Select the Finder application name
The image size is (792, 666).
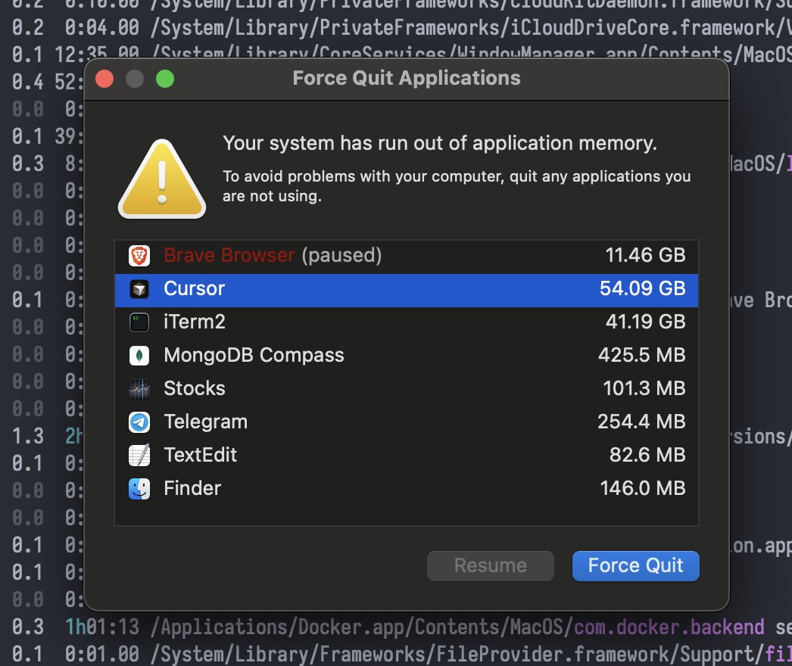(192, 489)
